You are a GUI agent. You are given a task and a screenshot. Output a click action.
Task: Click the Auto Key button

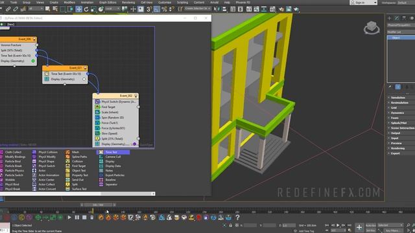tap(370, 225)
